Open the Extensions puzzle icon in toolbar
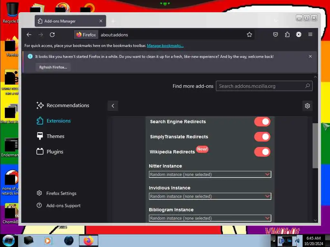The image size is (330, 247). point(287,34)
